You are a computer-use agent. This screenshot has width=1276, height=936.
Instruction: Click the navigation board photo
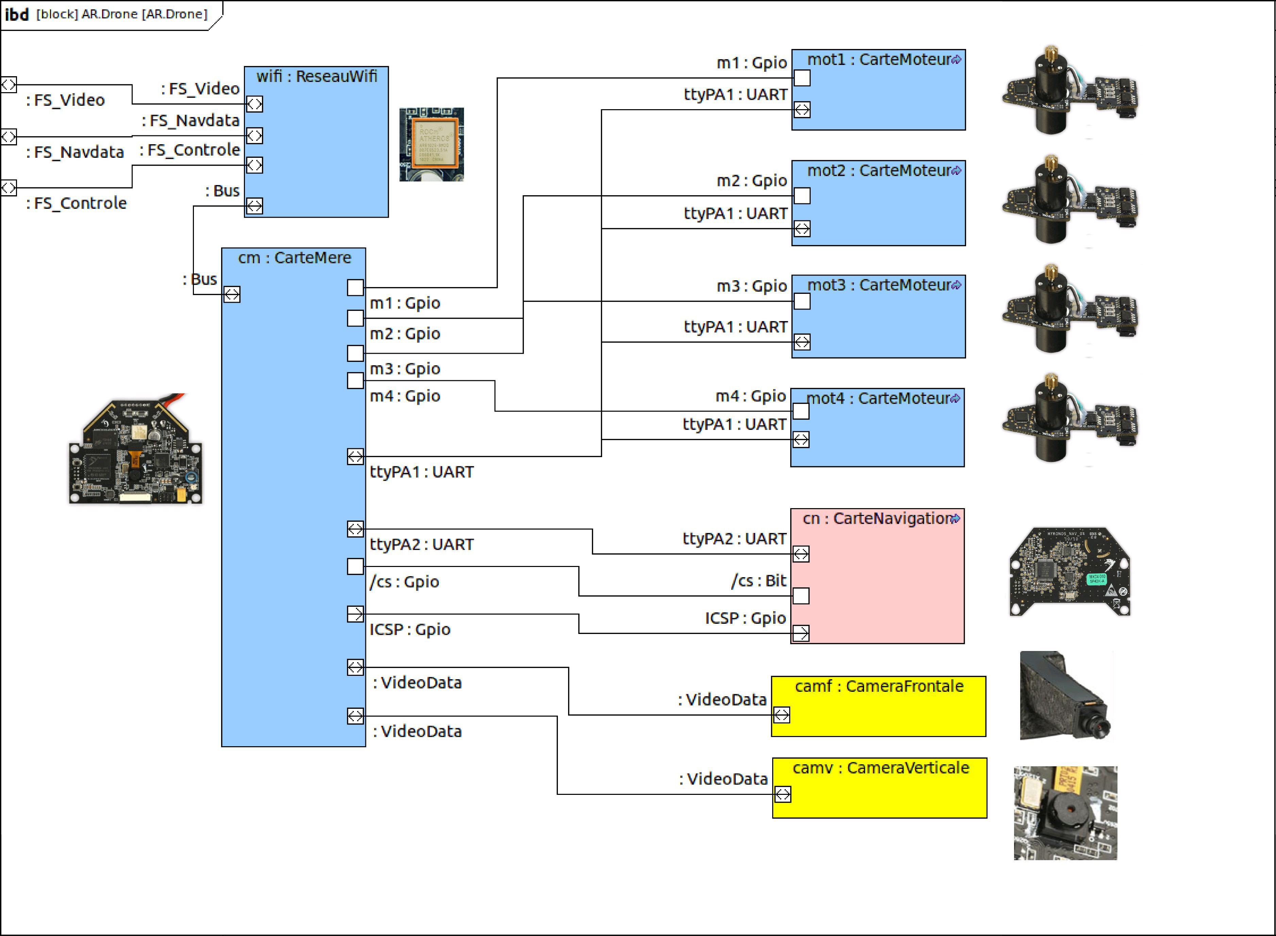1070,571
